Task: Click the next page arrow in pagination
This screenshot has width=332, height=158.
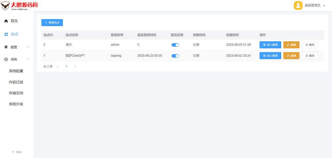Action: (75, 66)
